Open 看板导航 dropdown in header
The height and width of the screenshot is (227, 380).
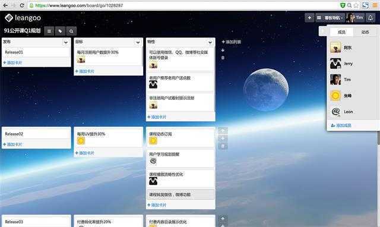tap(330, 18)
